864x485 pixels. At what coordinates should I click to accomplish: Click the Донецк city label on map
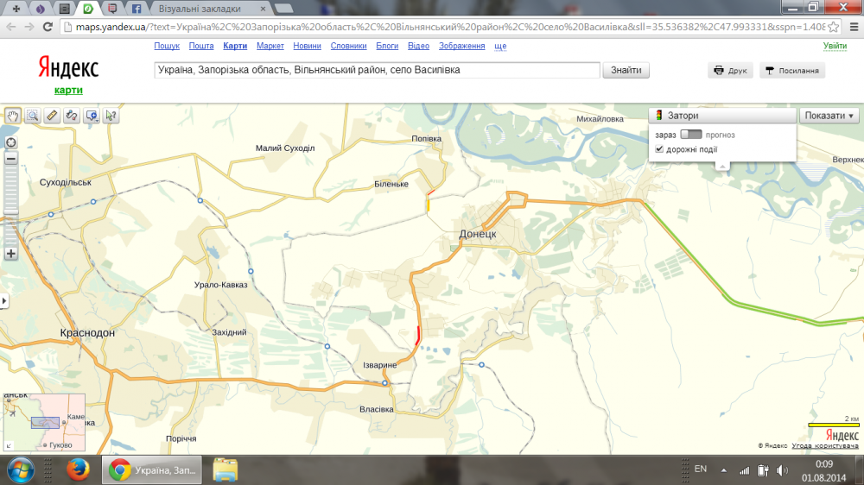478,234
